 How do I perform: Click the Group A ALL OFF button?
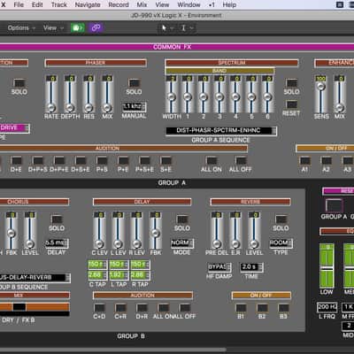point(241,160)
